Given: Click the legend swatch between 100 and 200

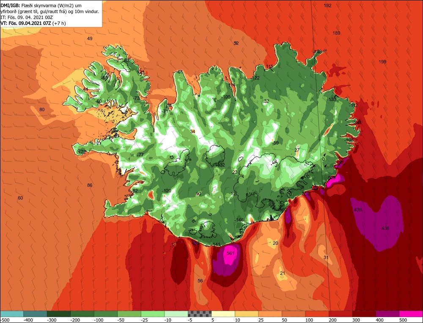Looking at the screenshot, I should pos(317,314).
